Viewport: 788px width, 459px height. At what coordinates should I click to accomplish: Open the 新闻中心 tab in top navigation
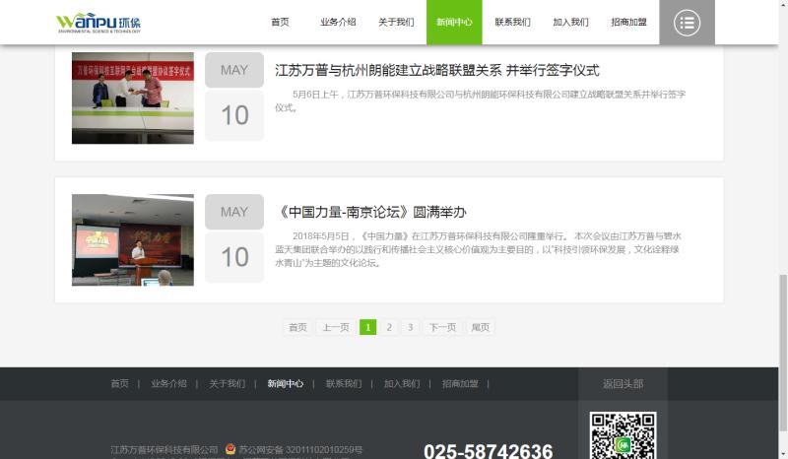[454, 22]
